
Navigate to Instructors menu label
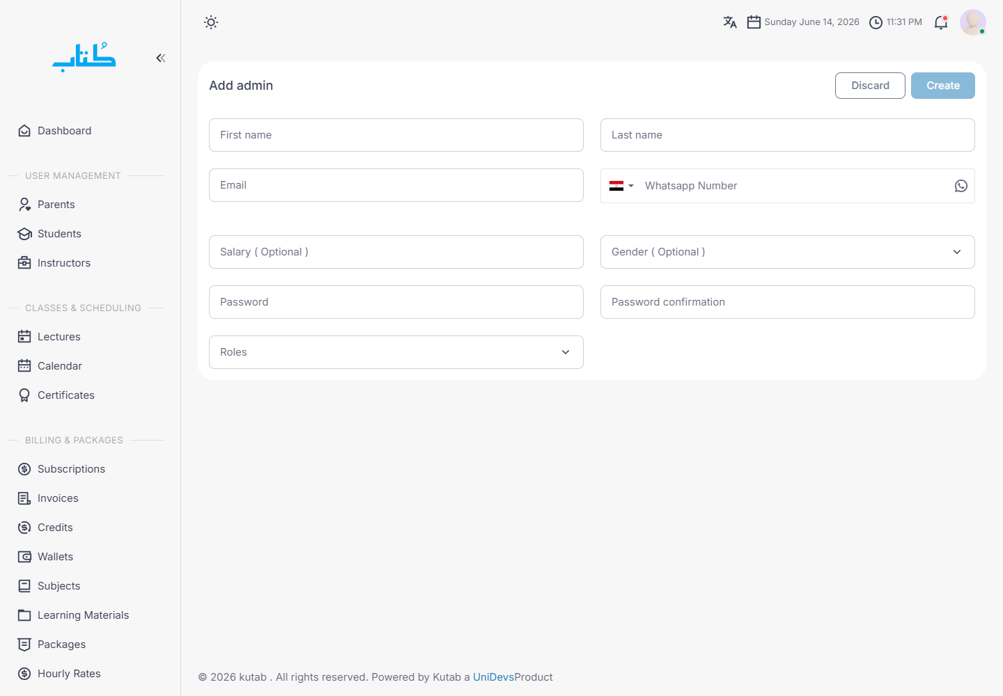pyautogui.click(x=64, y=263)
